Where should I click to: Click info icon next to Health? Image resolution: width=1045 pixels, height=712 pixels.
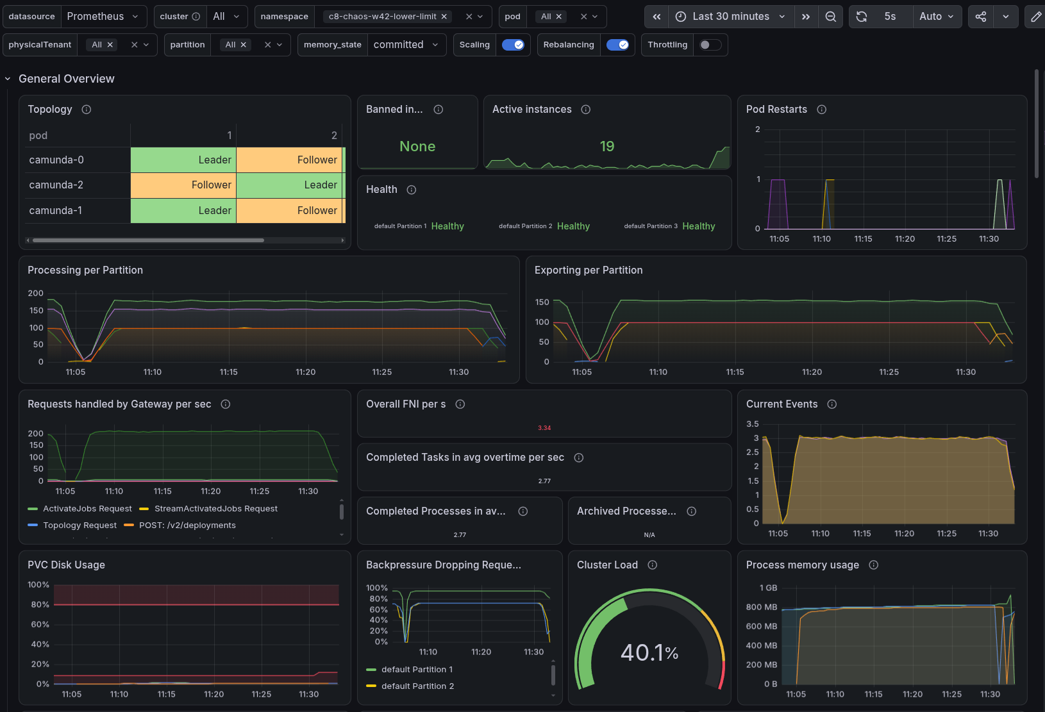[x=412, y=190]
